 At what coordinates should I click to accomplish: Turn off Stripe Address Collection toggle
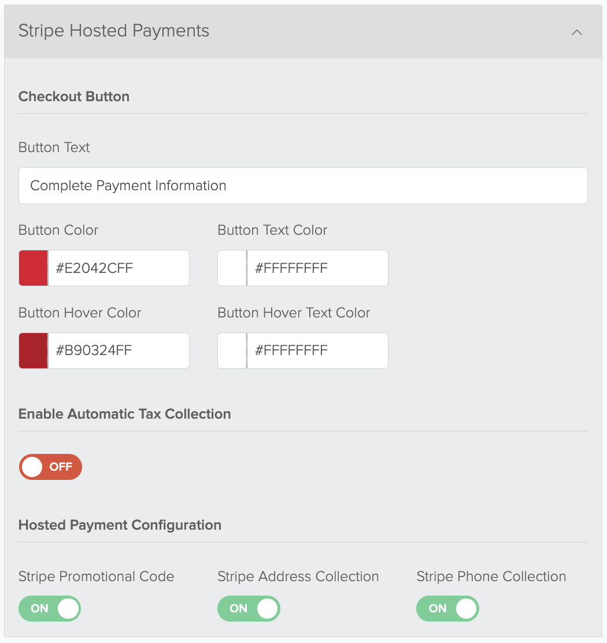point(249,608)
